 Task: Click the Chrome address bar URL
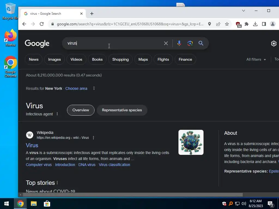click(130, 24)
